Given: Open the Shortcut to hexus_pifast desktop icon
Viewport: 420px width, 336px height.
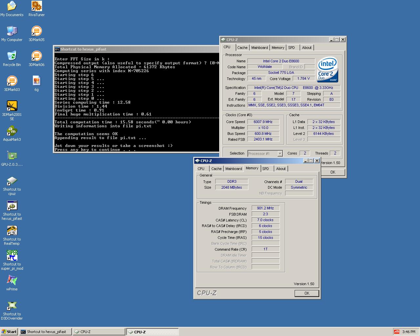Looking at the screenshot, I should (x=12, y=210).
